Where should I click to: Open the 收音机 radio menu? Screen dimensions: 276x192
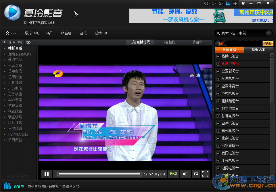tap(66, 33)
